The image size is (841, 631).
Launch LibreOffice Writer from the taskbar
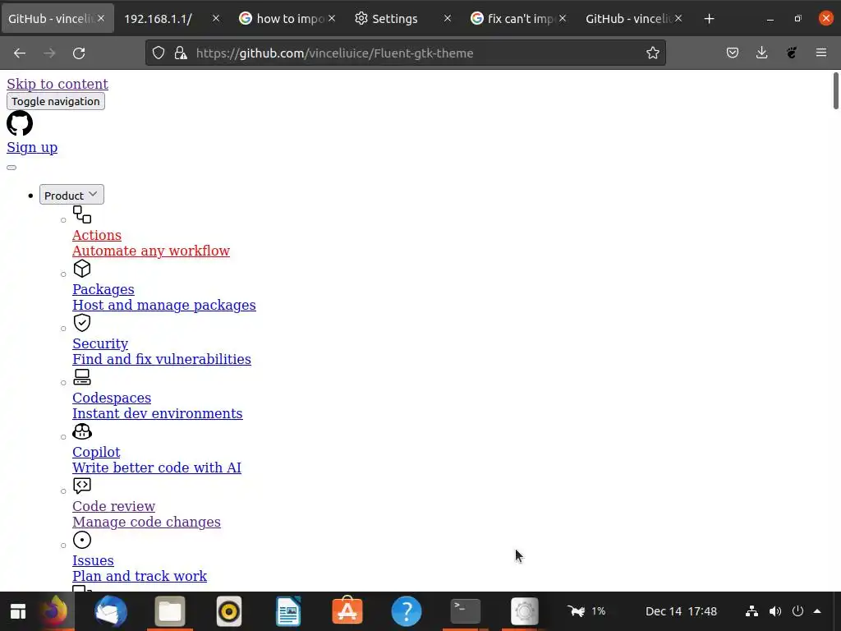[x=288, y=611]
